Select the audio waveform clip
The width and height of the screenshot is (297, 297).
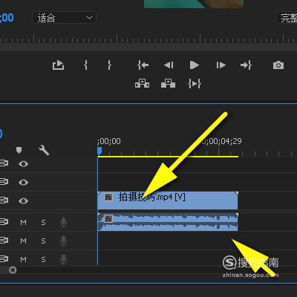click(x=168, y=222)
